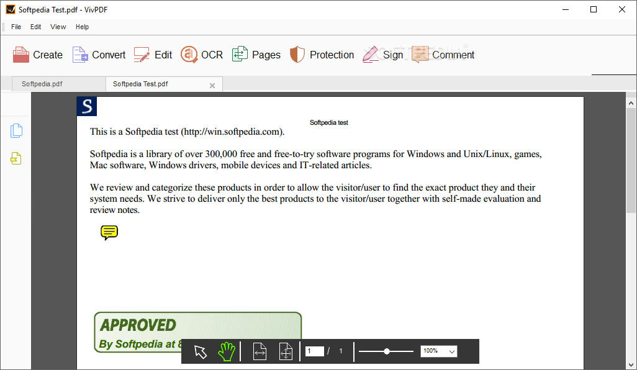Click the VivPDF title bar app icon
637x370 pixels.
pyautogui.click(x=10, y=9)
